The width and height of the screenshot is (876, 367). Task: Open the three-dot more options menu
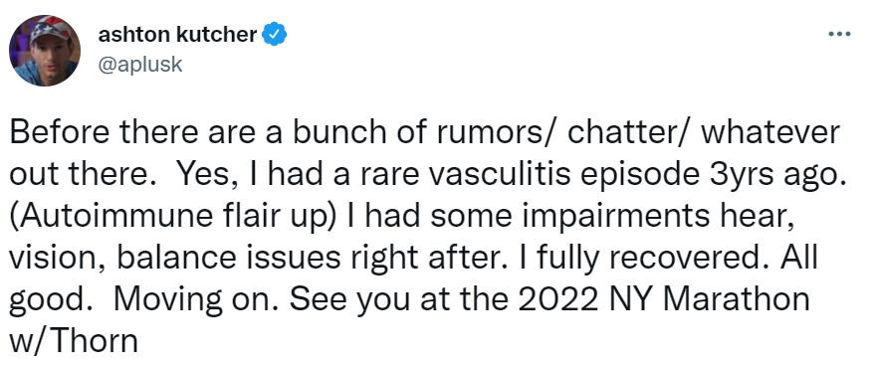839,35
